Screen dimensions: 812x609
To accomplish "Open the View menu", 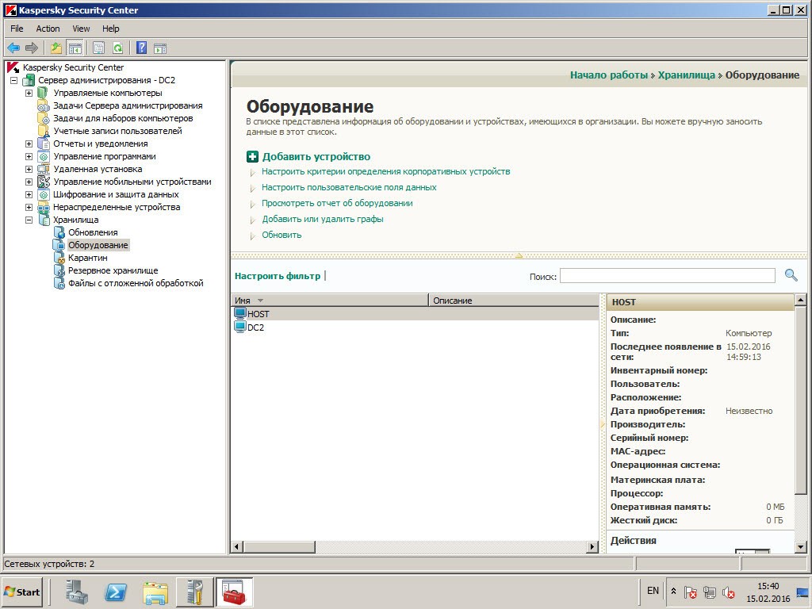I will (x=81, y=29).
